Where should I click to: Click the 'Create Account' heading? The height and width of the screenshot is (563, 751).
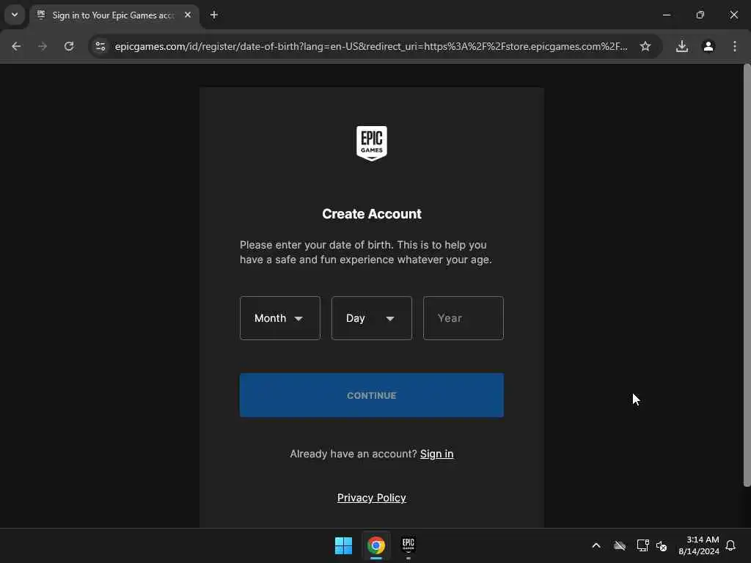(371, 214)
